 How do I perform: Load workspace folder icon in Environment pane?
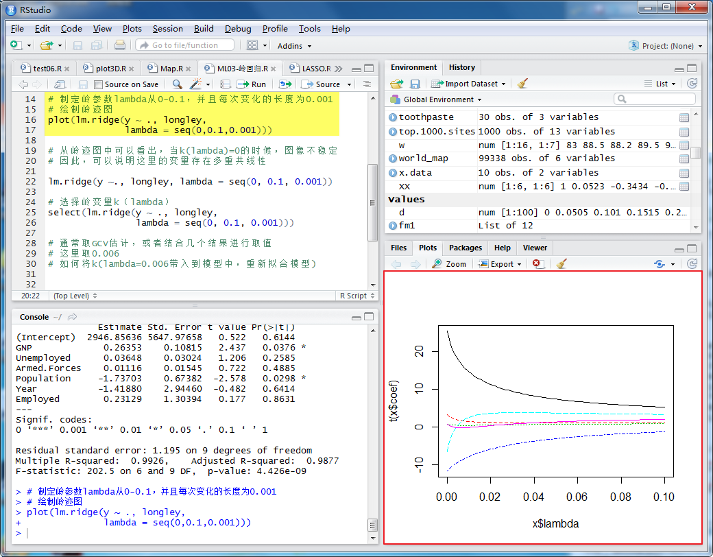point(396,84)
